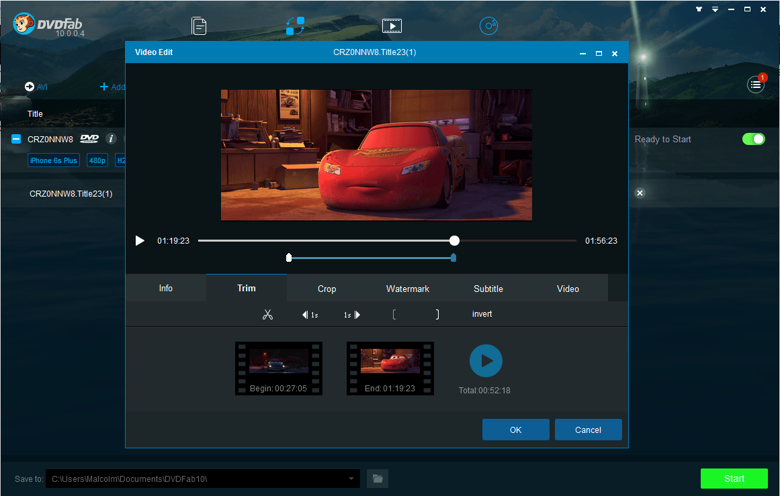The image size is (780, 496).
Task: Click the scissors trim cut icon
Action: pos(267,314)
